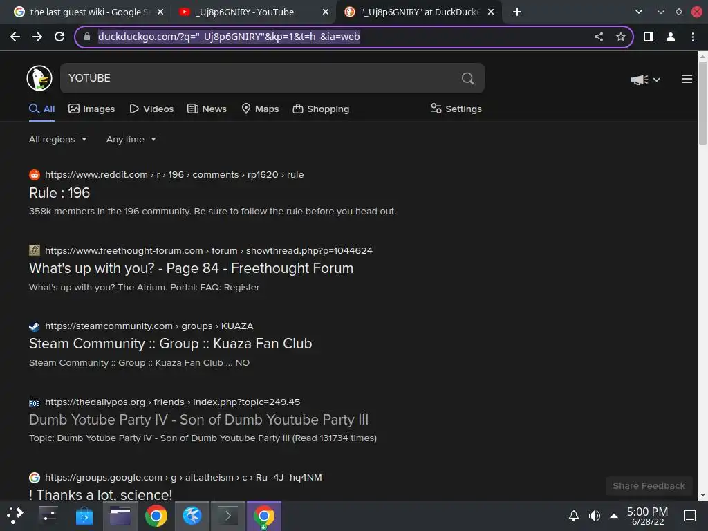Click the page vertical scrollbar
This screenshot has width=708, height=531.
click(702, 104)
